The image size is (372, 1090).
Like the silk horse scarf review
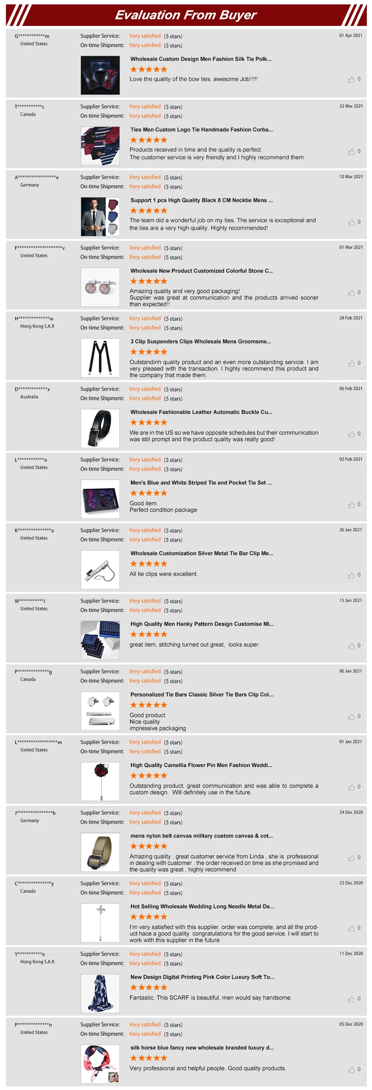(351, 1070)
